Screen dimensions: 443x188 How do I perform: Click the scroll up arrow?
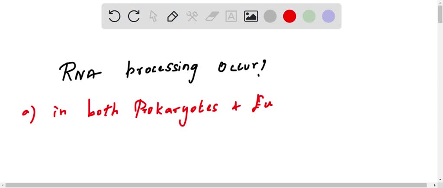tap(440, 2)
